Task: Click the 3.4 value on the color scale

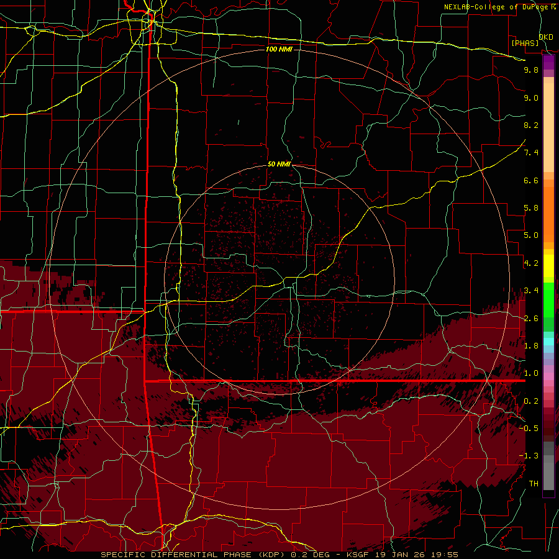Action: click(531, 291)
